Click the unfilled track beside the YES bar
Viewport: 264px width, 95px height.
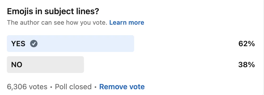(185, 44)
